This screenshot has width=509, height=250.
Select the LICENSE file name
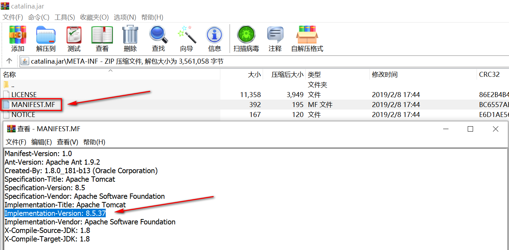coord(24,95)
